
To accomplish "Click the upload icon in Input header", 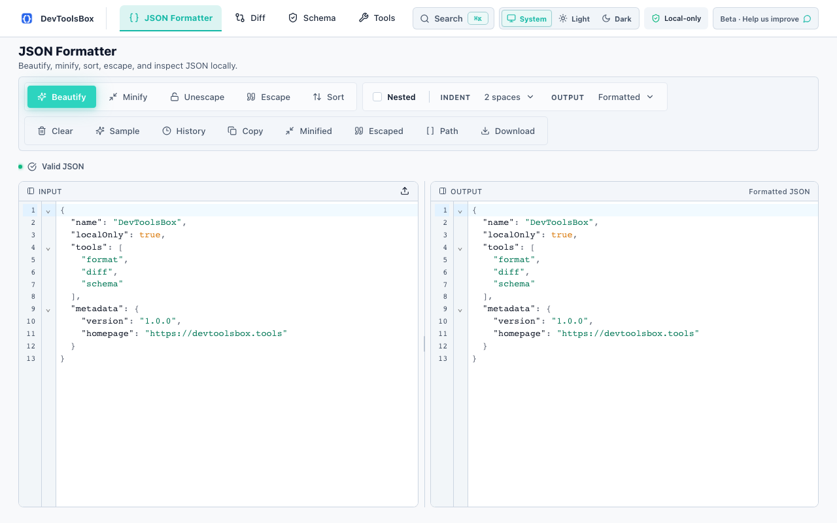I will click(405, 191).
